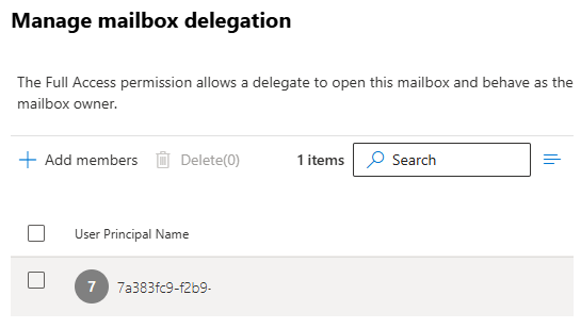Click the magnifying glass inside the search box

point(375,160)
